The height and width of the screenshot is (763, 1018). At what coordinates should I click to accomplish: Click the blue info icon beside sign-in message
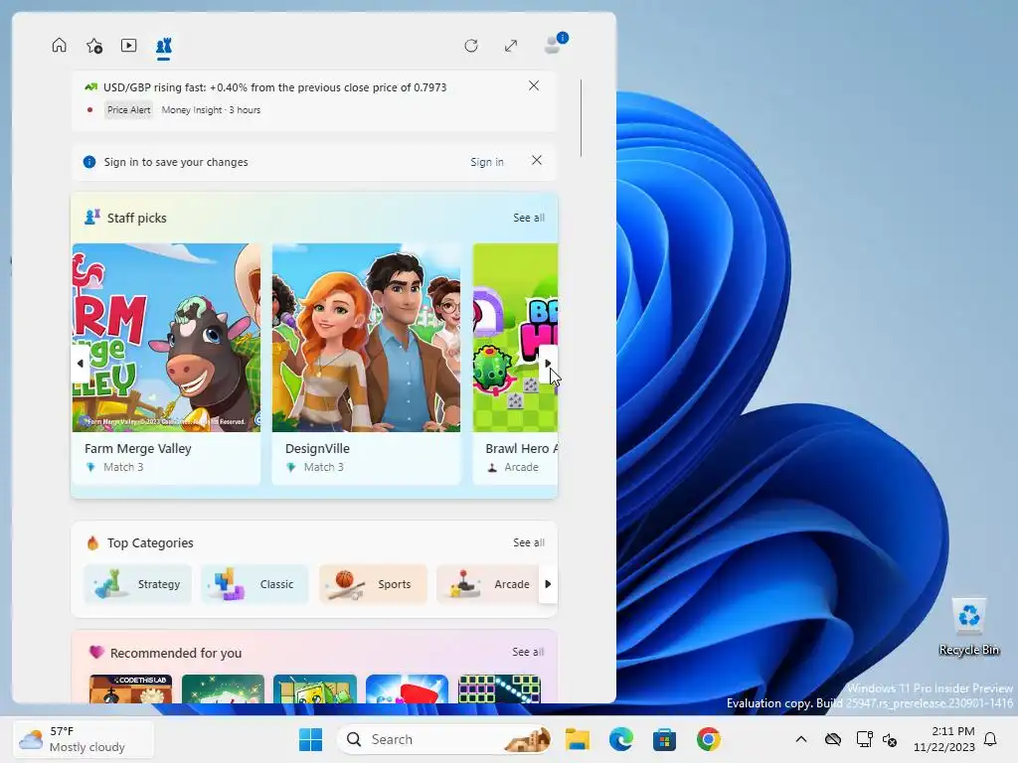89,162
